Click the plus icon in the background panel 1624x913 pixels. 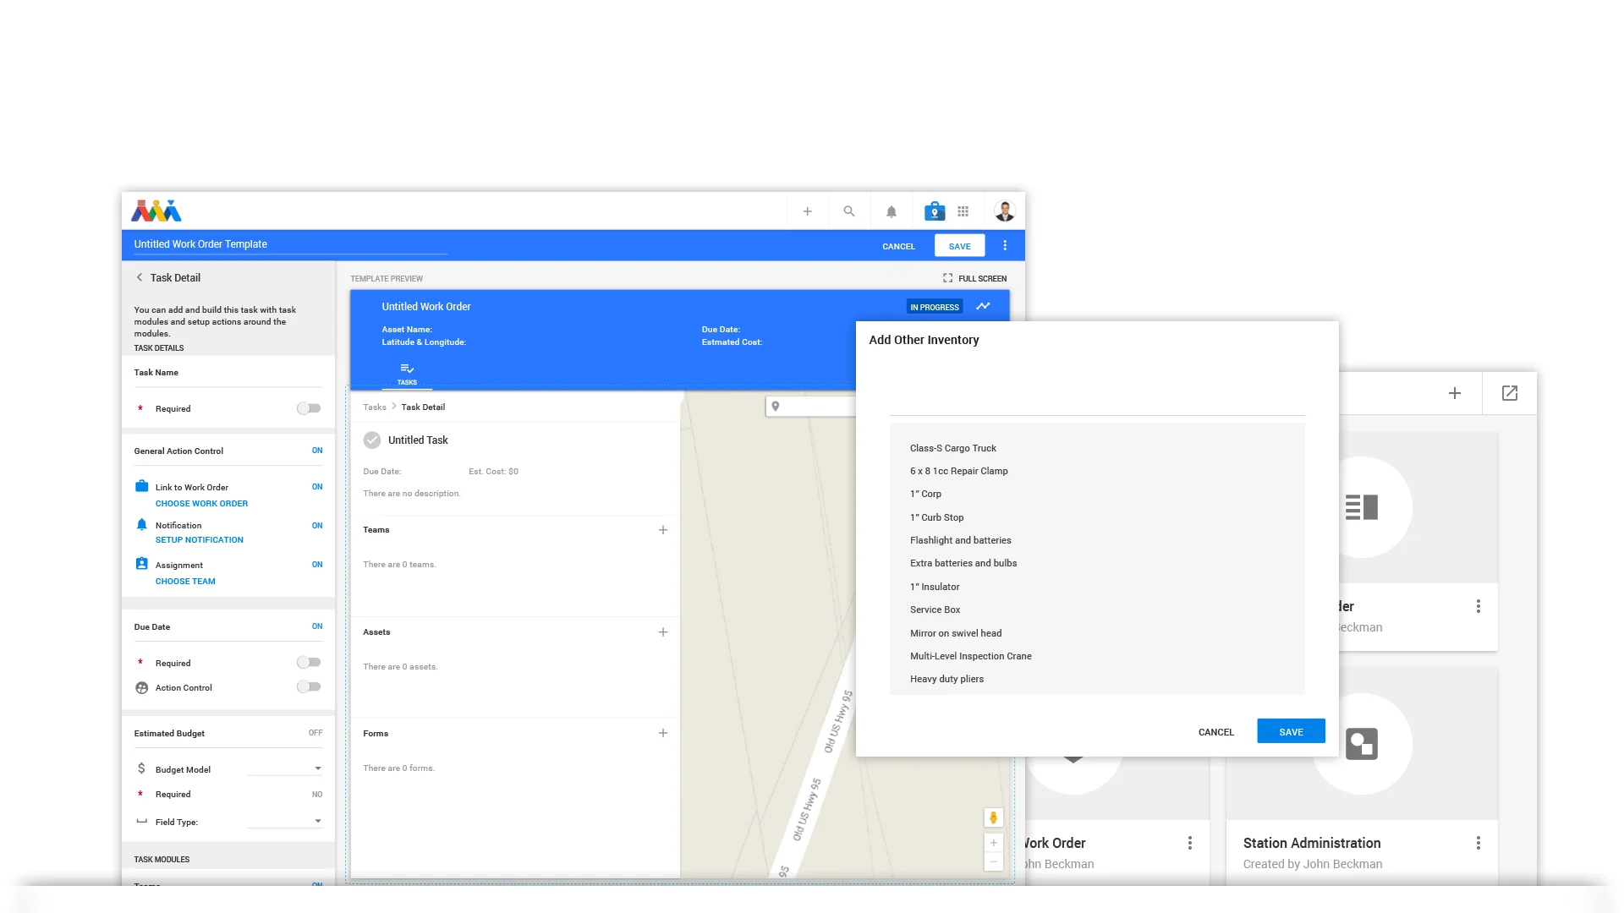point(1455,393)
